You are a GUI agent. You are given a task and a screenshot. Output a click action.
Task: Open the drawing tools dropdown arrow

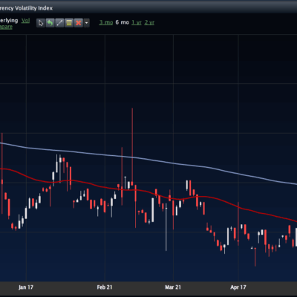click(x=86, y=23)
